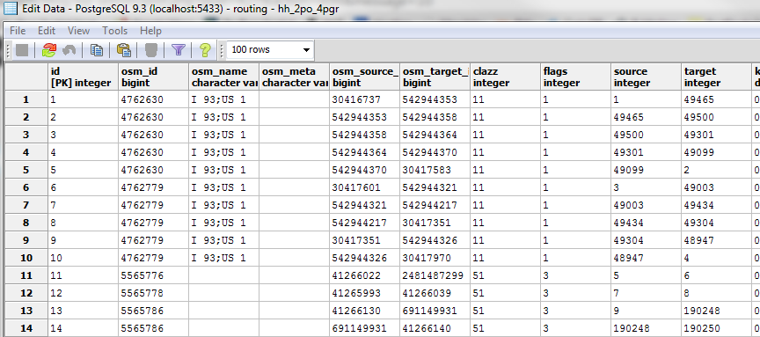Select the source integer column header
760x337 pixels.
646,77
